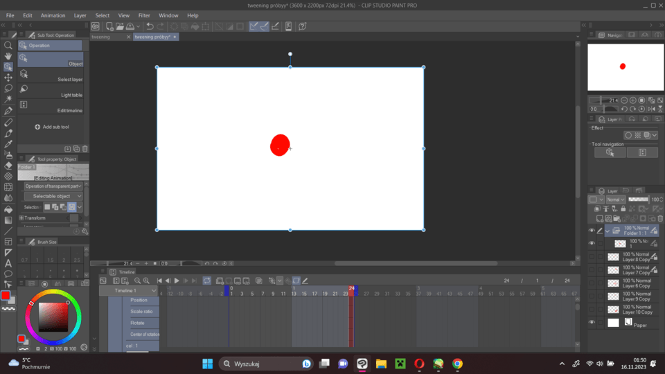Select the Select layer sub tool
The width and height of the screenshot is (665, 374).
point(51,75)
